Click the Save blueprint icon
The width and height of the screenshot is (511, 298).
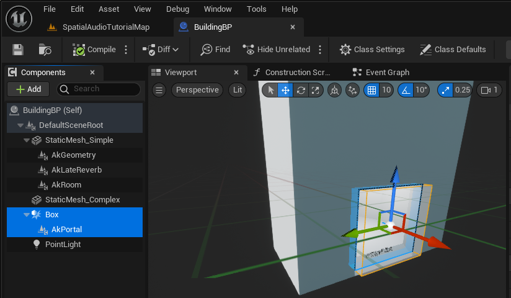[x=18, y=50]
